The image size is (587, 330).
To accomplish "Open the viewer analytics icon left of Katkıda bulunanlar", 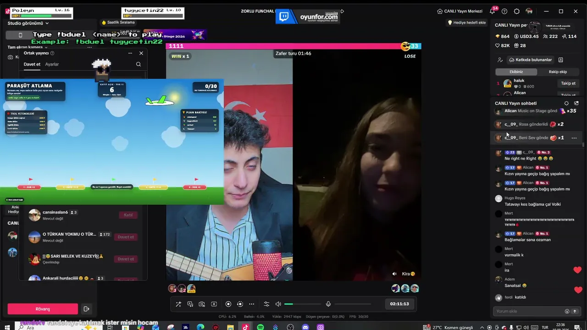I will pos(500,60).
